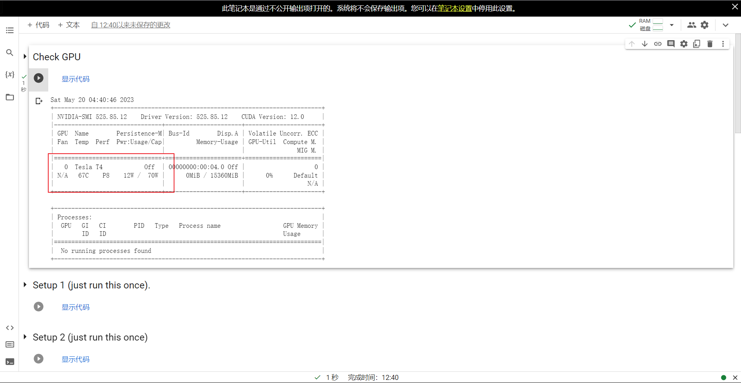Collapse the Check GPU section

click(x=25, y=57)
